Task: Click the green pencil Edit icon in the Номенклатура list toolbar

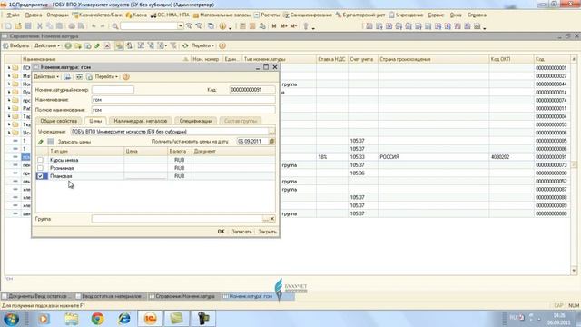Action: click(97, 46)
